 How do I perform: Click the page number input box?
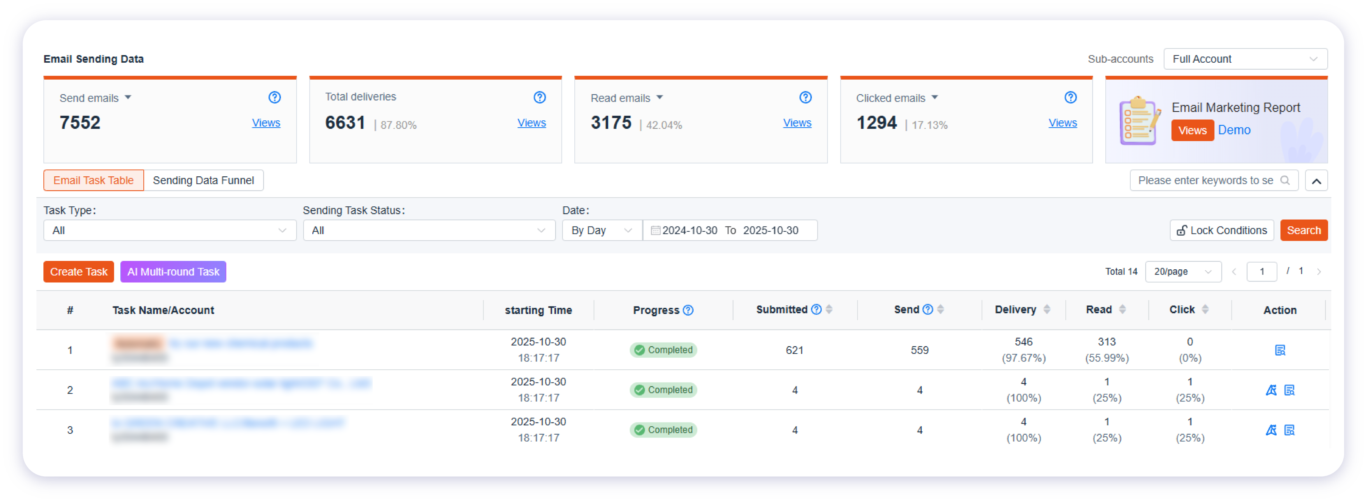pyautogui.click(x=1262, y=272)
